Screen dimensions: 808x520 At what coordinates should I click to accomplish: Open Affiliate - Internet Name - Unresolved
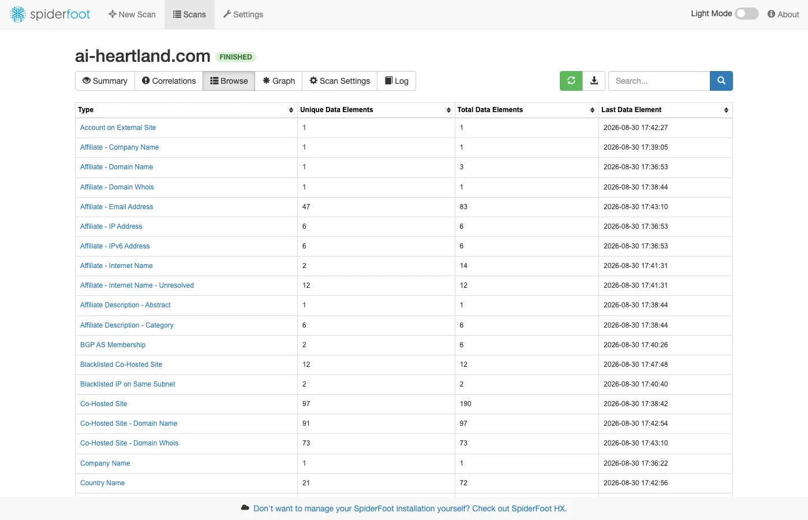click(137, 285)
